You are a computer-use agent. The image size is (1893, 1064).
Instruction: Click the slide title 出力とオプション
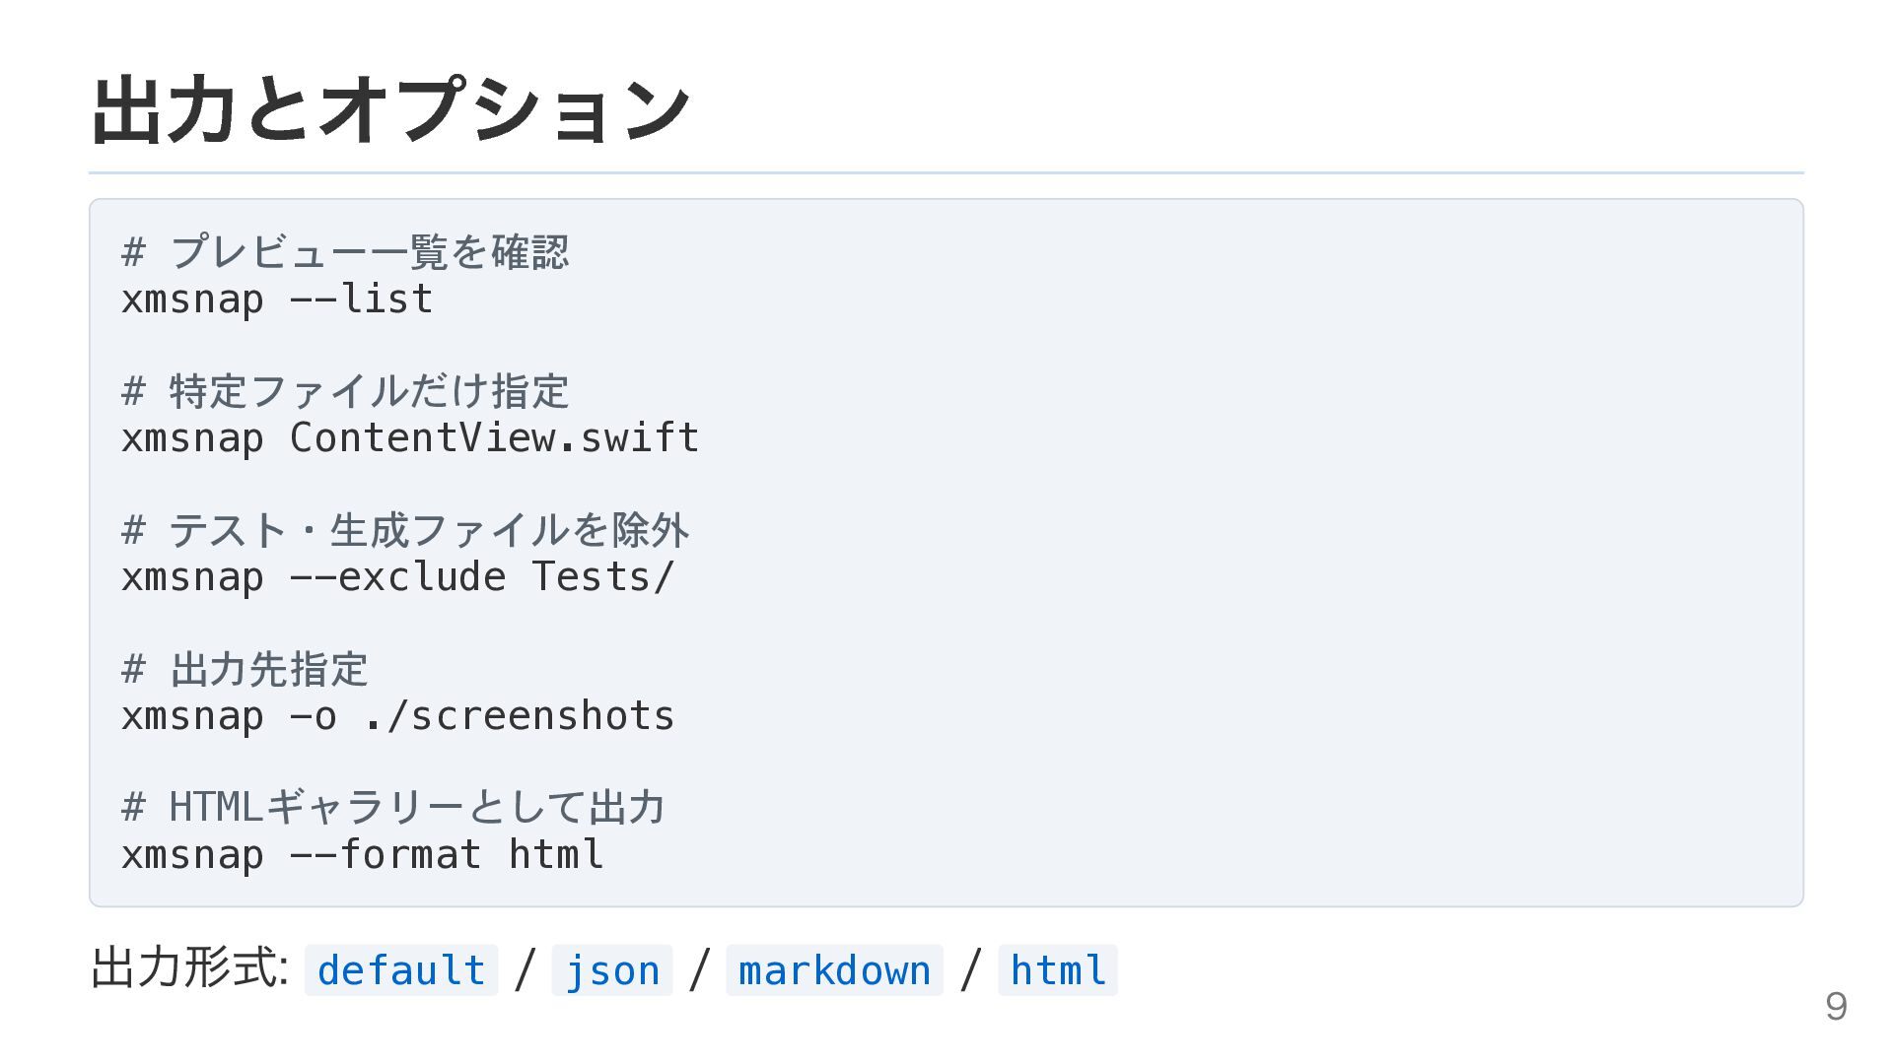390,109
